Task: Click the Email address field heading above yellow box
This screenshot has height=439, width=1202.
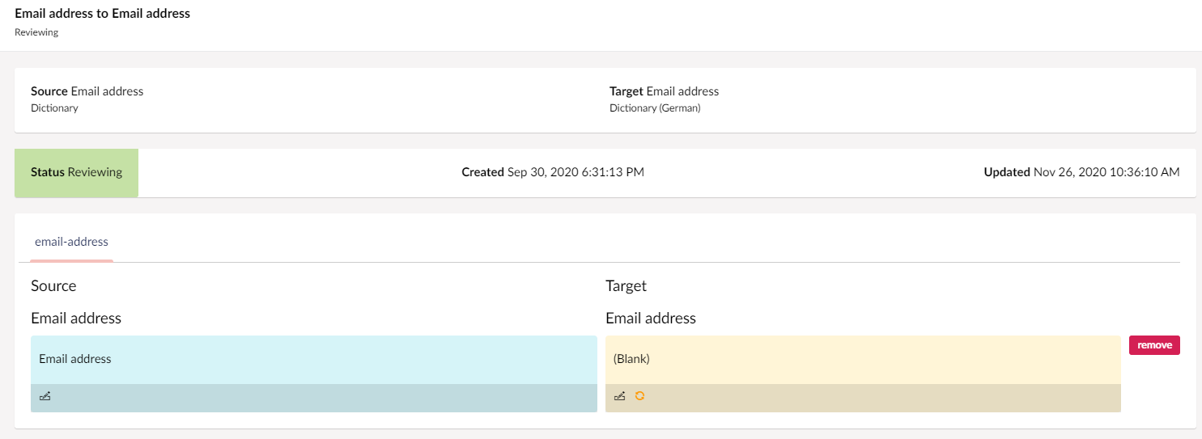Action: pos(651,319)
